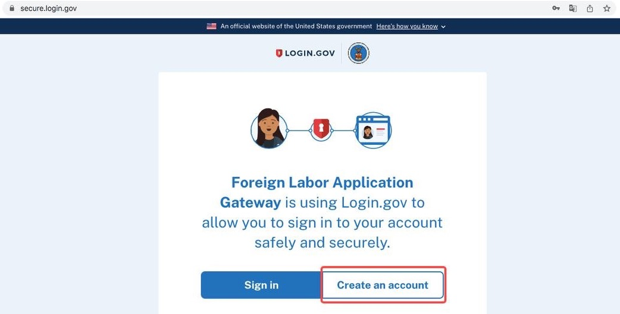Bookmark this page with the star icon
Screen dimensions: 620x314
606,8
